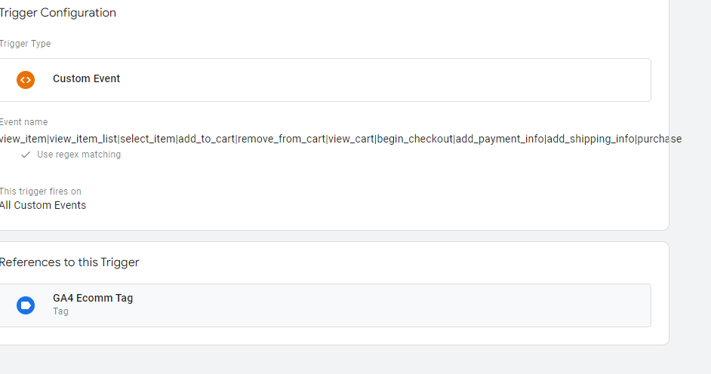Click the gray area beside the trigger panel

690,181
